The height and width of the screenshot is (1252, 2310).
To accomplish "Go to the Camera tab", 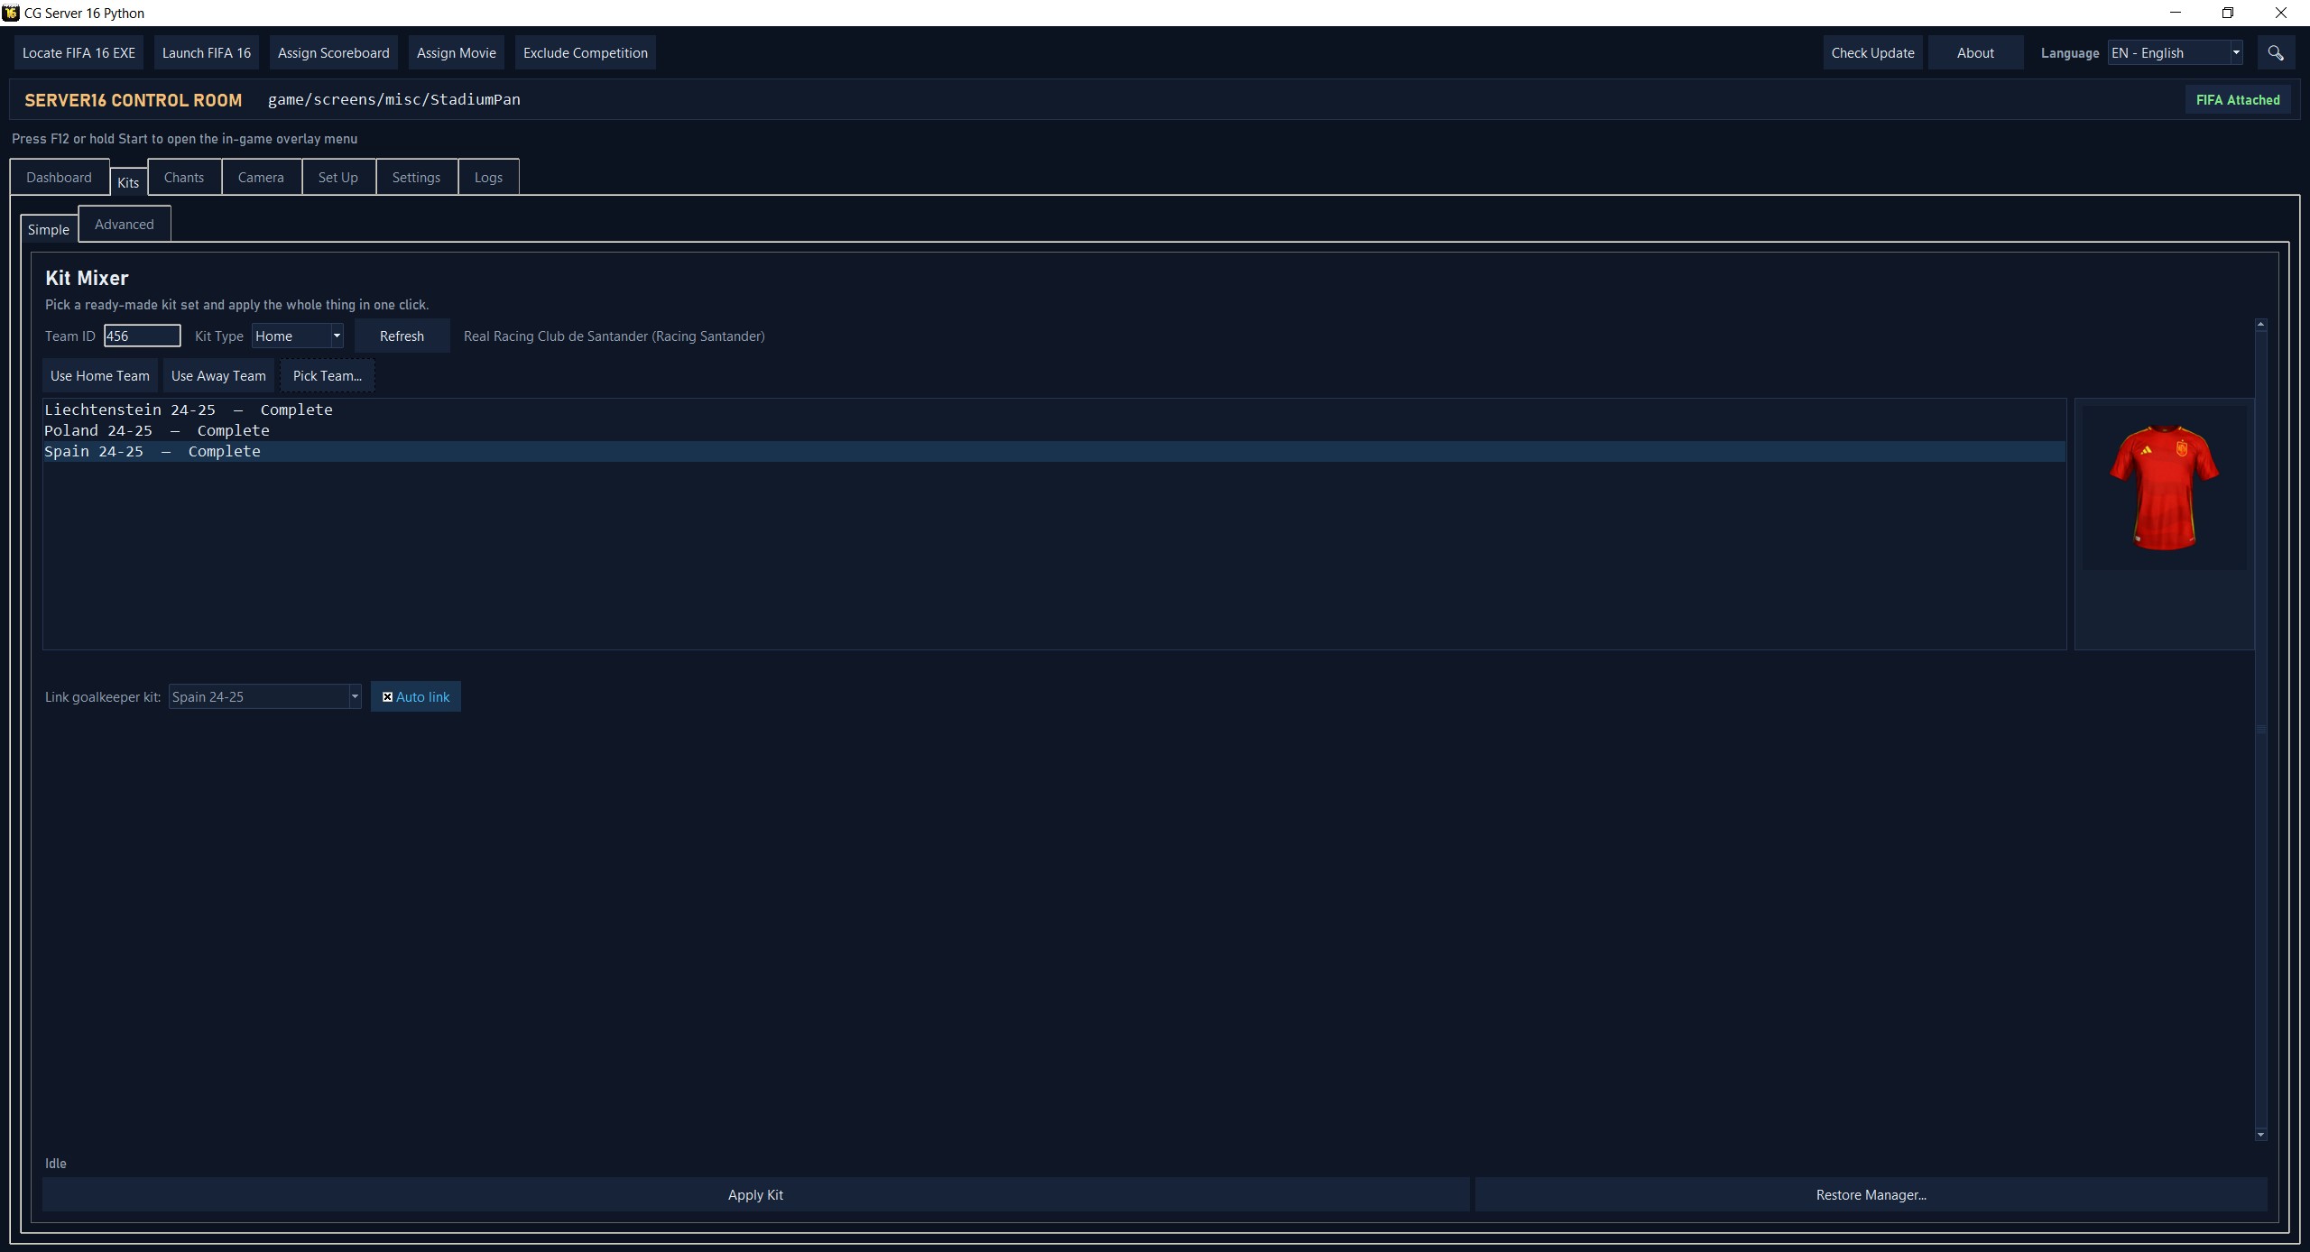I will coord(261,178).
